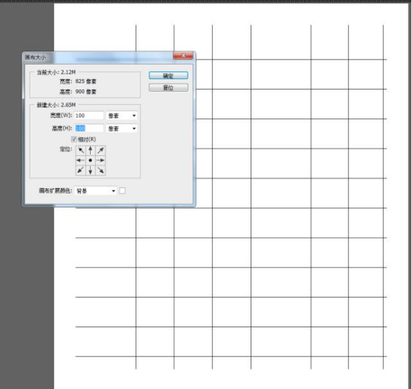Select the middle-left anchor arrow
The image size is (412, 389).
80,160
